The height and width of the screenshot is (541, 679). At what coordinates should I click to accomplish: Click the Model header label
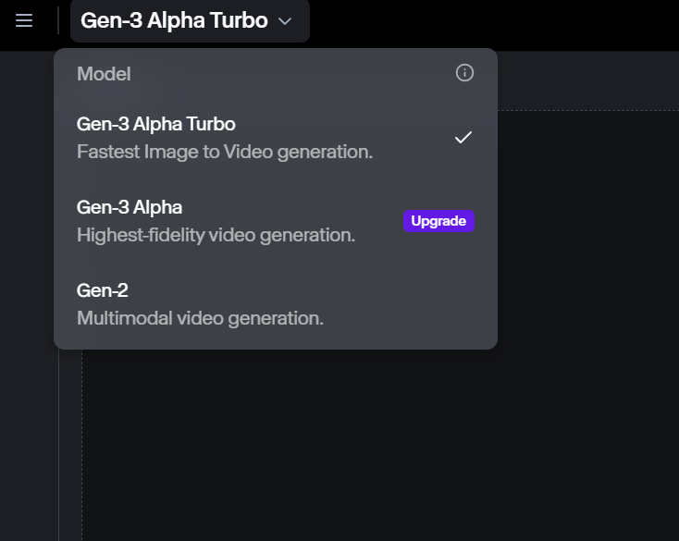coord(104,74)
